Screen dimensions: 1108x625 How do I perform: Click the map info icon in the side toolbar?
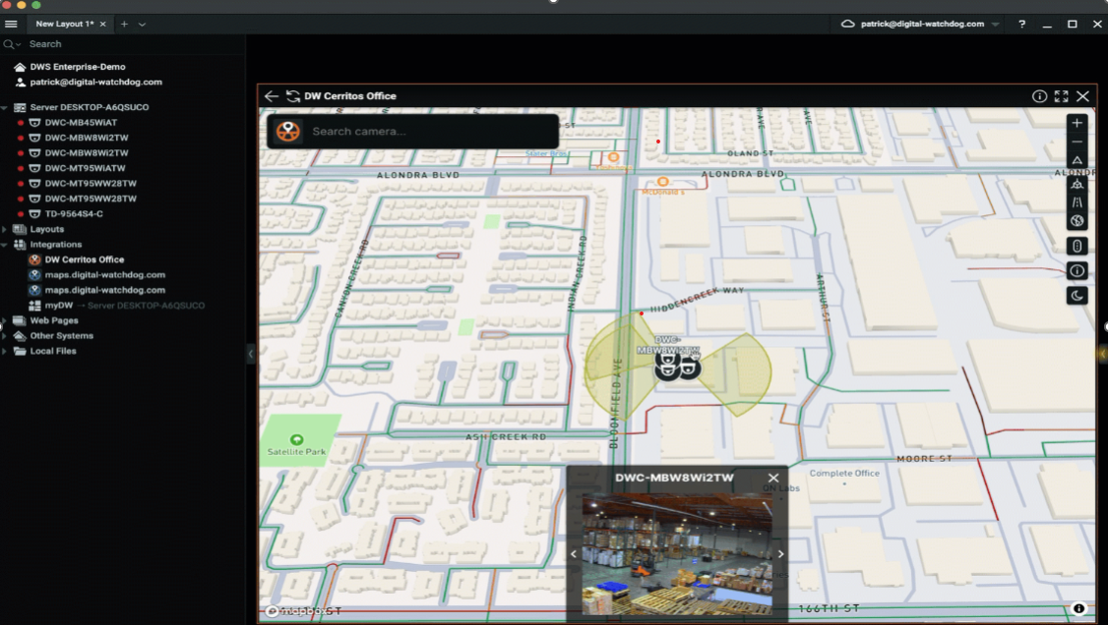click(1077, 271)
